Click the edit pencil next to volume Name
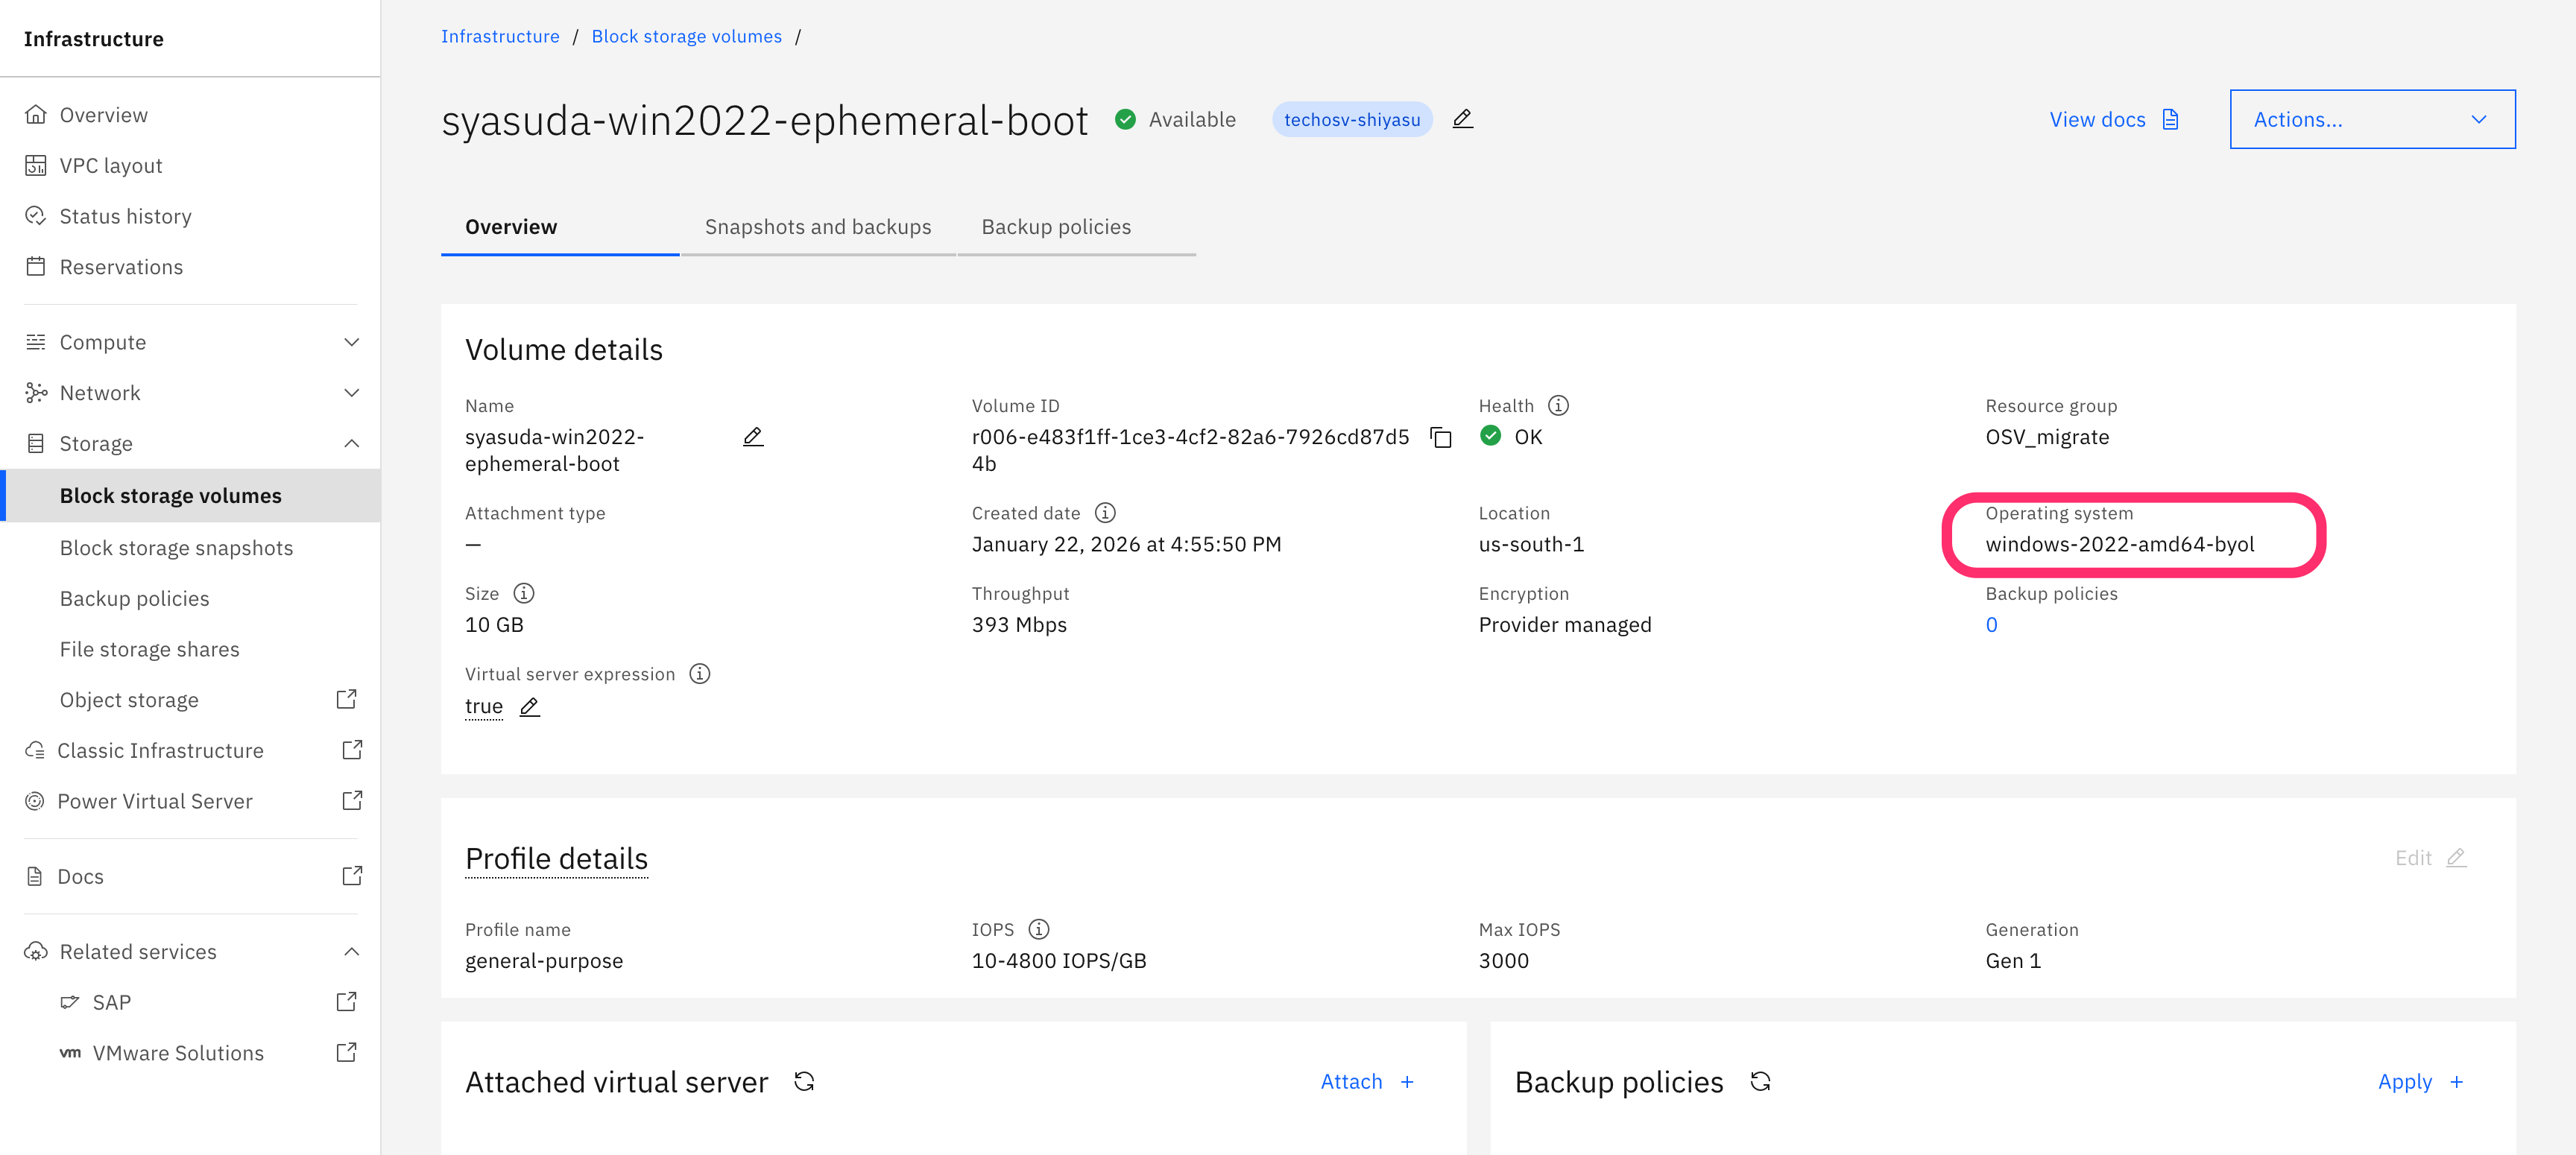 (753, 437)
